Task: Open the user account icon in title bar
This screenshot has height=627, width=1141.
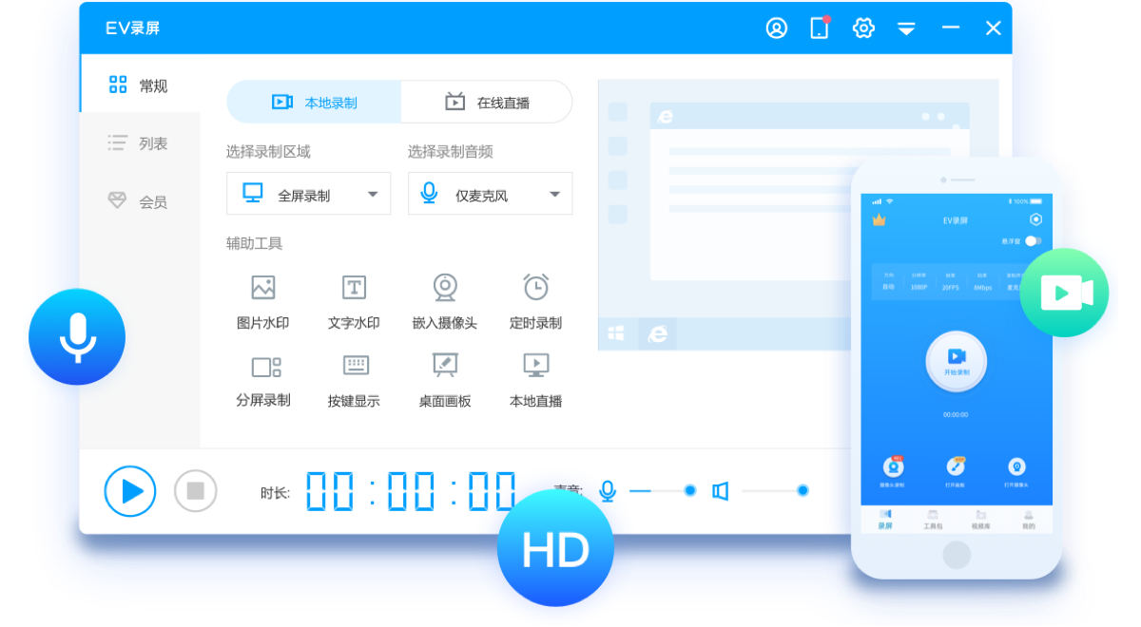Action: click(777, 28)
